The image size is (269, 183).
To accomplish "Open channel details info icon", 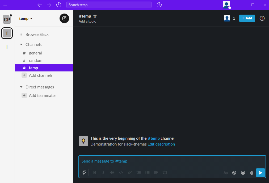I will [x=262, y=18].
